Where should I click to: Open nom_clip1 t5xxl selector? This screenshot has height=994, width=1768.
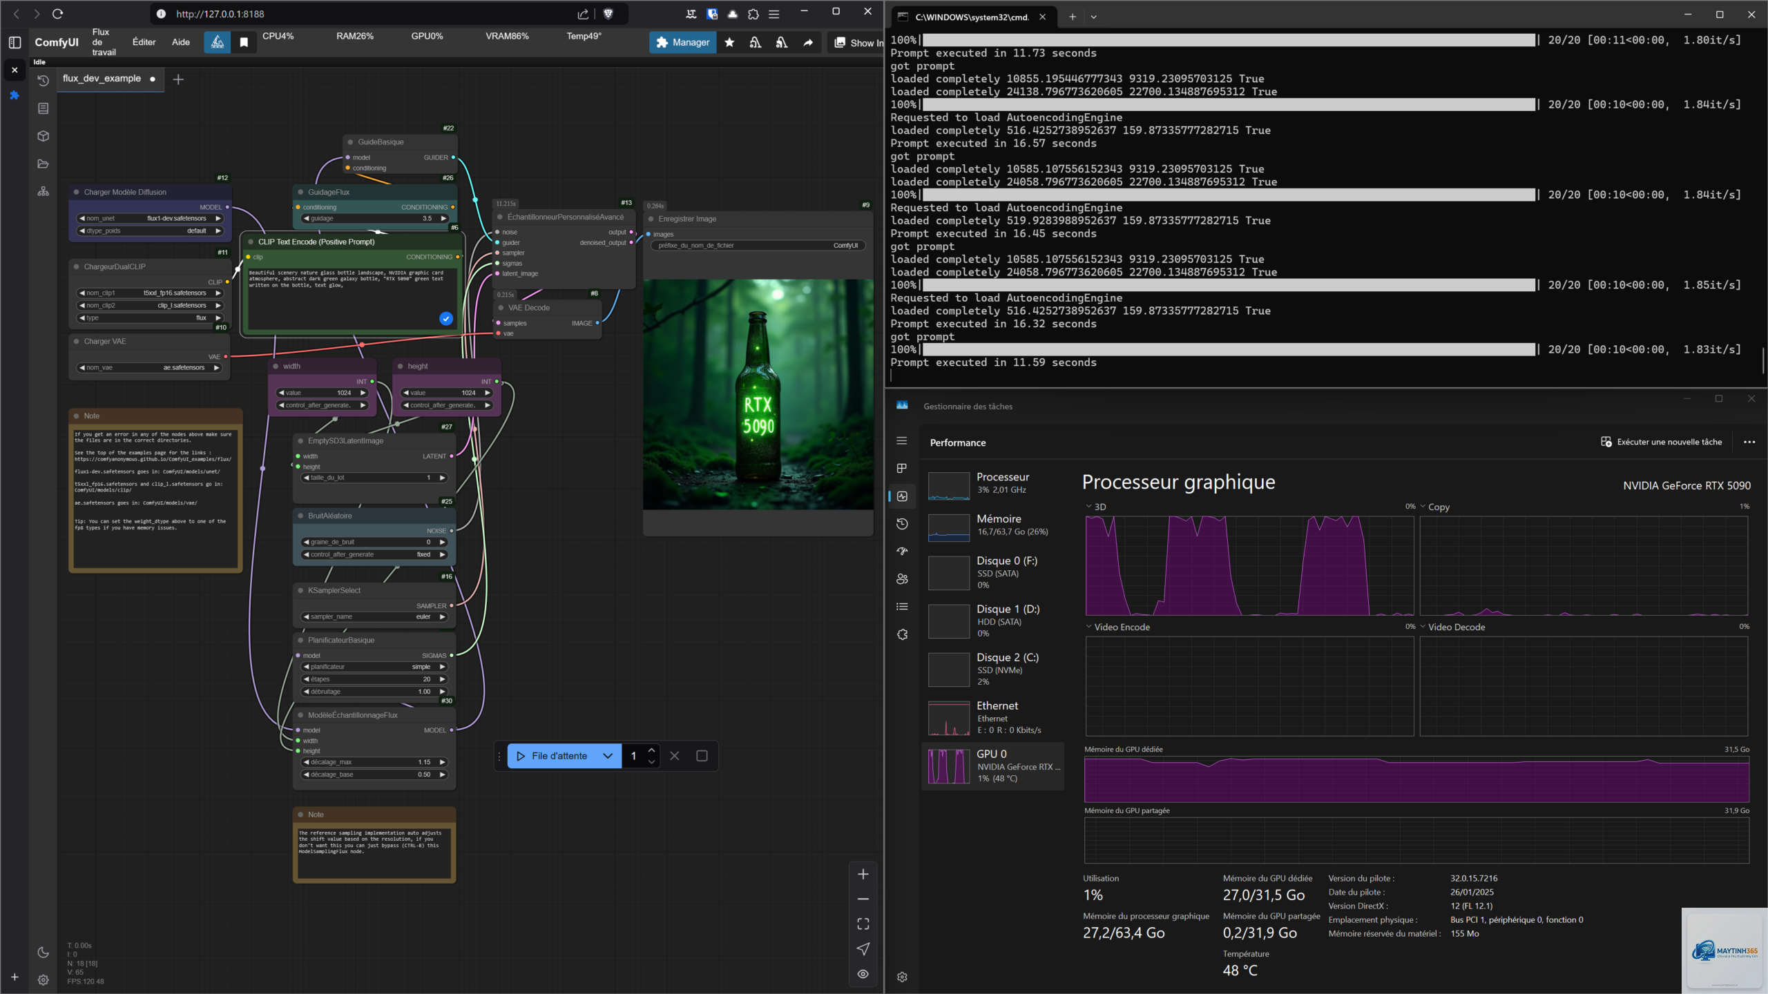pos(150,293)
